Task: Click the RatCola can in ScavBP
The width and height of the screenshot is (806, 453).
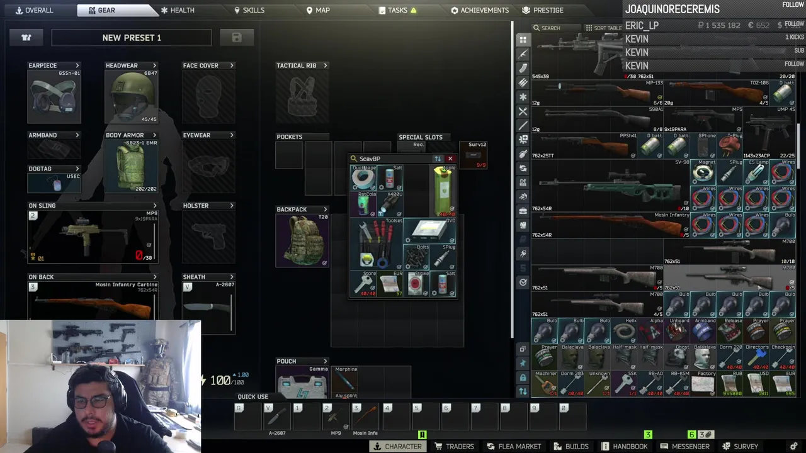Action: pos(363,204)
